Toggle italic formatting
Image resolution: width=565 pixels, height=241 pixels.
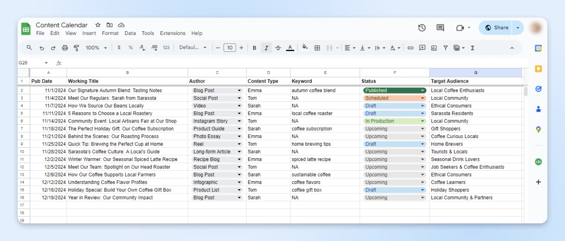[266, 48]
